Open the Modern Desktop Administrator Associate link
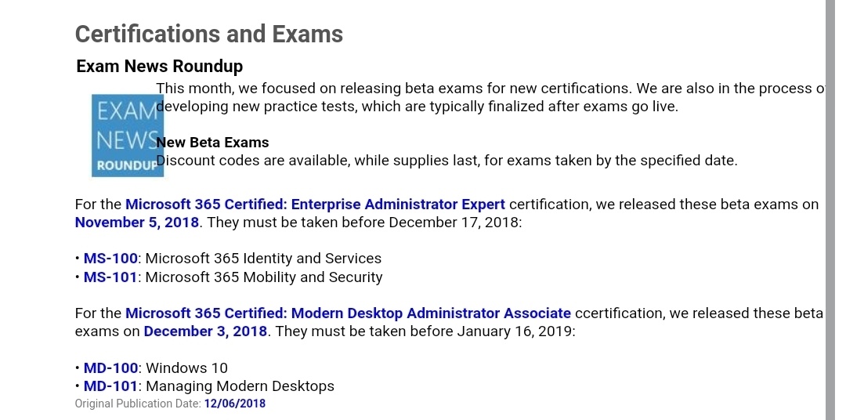This screenshot has height=420, width=846. (x=348, y=313)
